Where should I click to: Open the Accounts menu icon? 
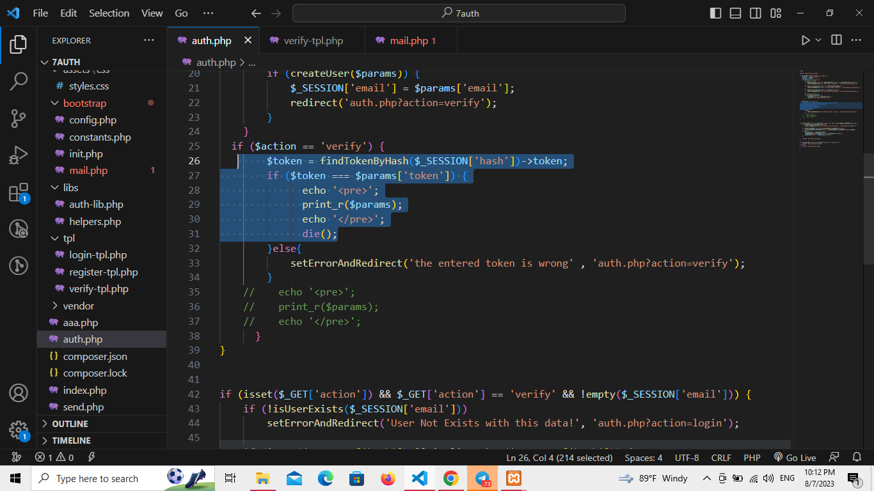(x=19, y=393)
